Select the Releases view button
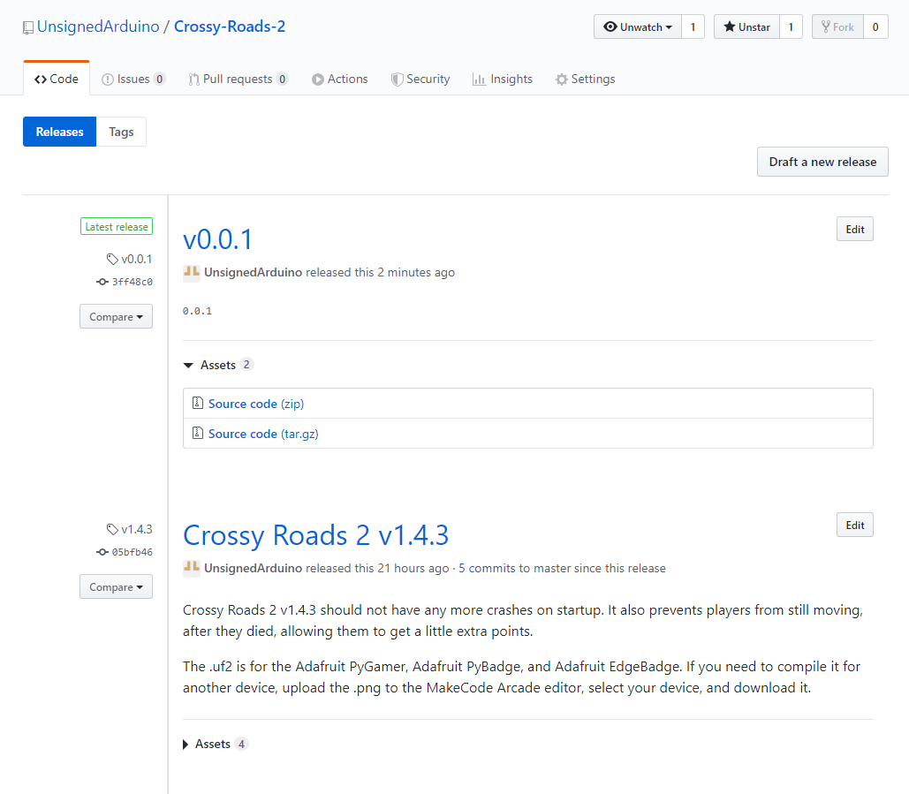909x794 pixels. [x=60, y=132]
